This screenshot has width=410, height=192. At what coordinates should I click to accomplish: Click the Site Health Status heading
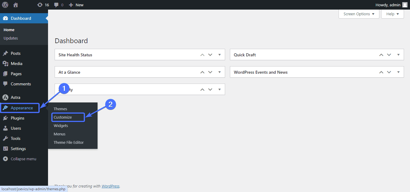[x=75, y=55]
